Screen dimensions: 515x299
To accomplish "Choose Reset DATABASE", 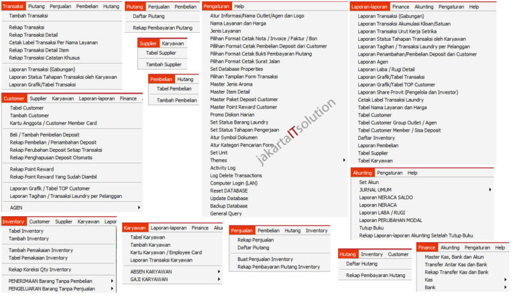I will 229,191.
